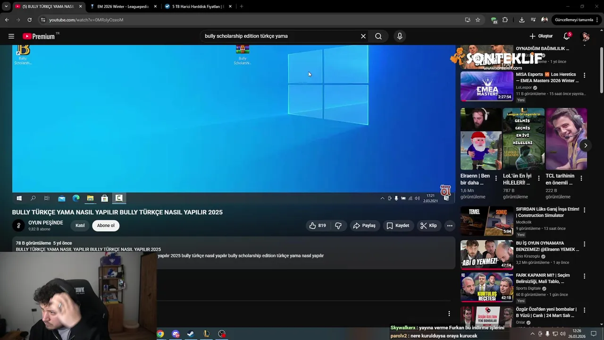Dislike the video with thumbs down

338,226
